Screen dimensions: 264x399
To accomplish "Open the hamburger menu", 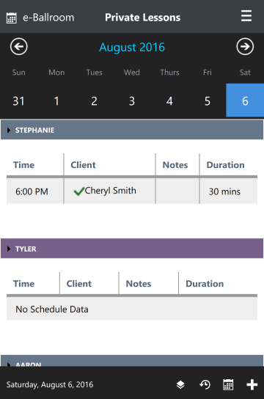I will pos(246,16).
